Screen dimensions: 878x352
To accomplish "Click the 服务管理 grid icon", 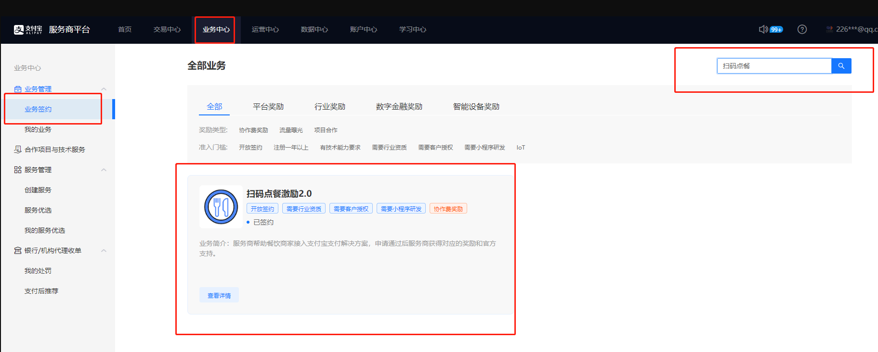I will (x=18, y=170).
